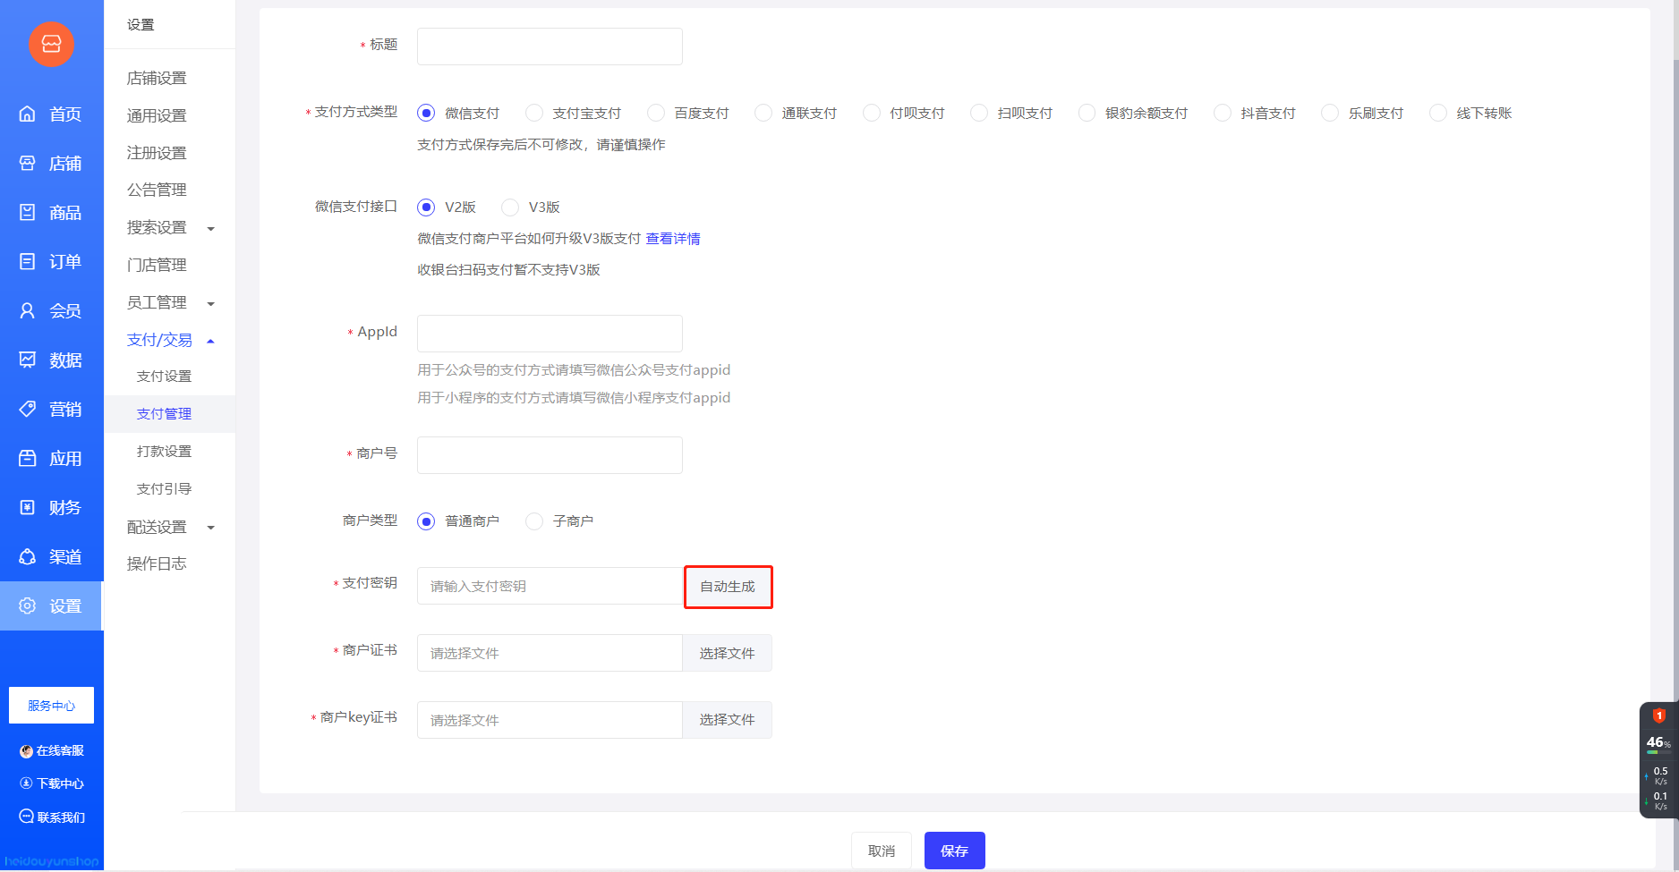Click 选择文件 for 商户key证书
Viewport: 1679px width, 872px height.
[x=727, y=720]
